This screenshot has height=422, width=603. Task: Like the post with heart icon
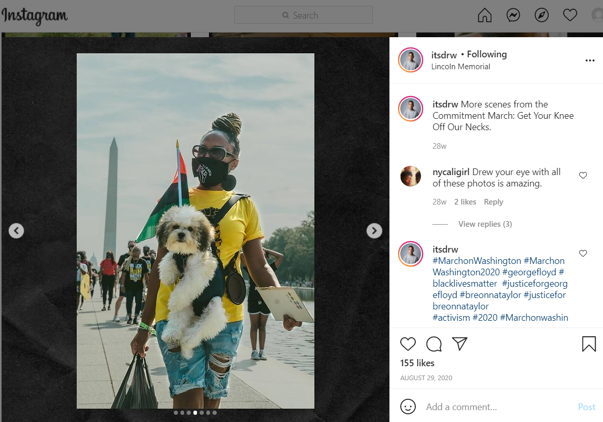pyautogui.click(x=408, y=344)
